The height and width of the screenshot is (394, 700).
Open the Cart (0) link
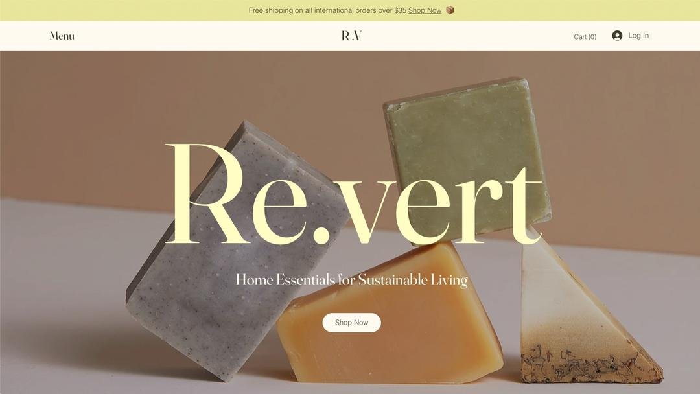click(585, 36)
